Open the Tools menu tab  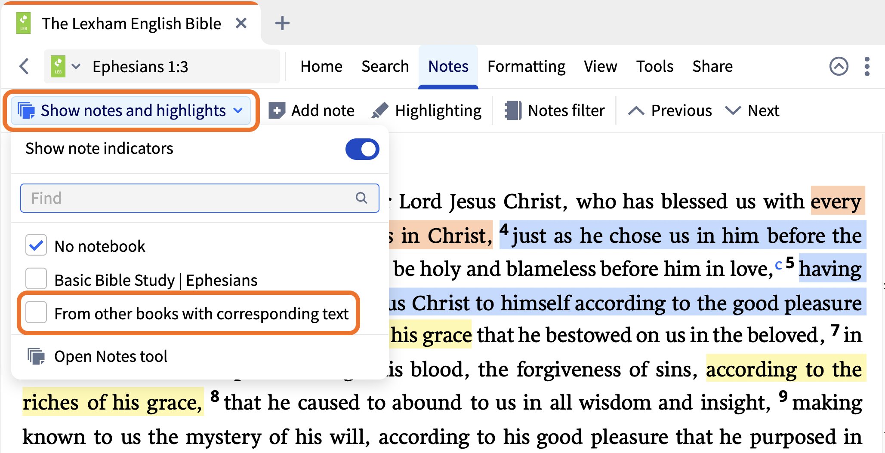click(x=655, y=67)
